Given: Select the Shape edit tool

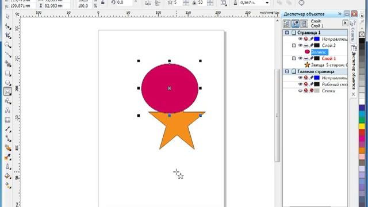Looking at the screenshot, I should click(x=7, y=26).
